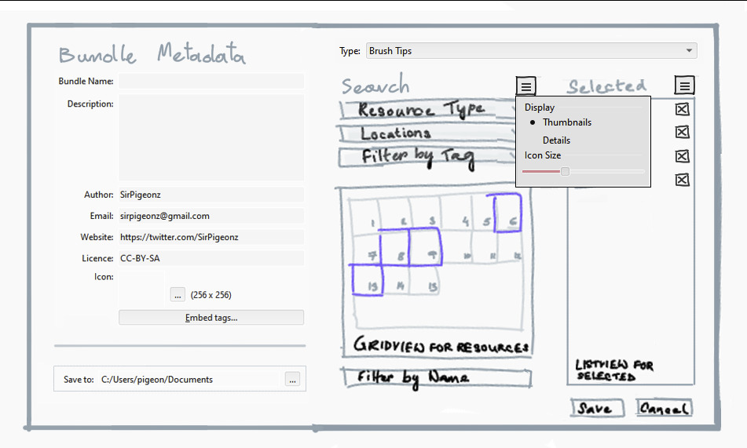Open the Type dropdown showing Brush Tips

[x=531, y=51]
